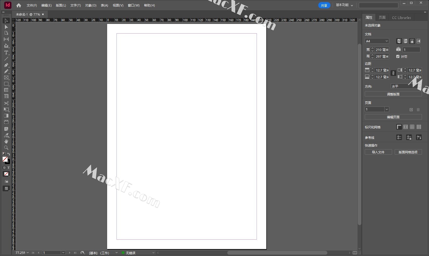Screen dimensions: 429x256
Task: Select the Line tool
Action: pos(6,59)
